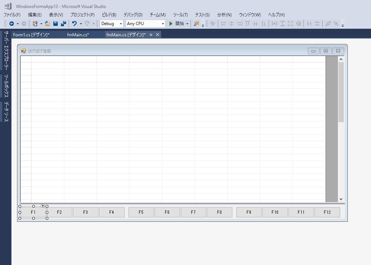Expand the Redo history dropdown arrow
The height and width of the screenshot is (265, 371).
[93, 24]
